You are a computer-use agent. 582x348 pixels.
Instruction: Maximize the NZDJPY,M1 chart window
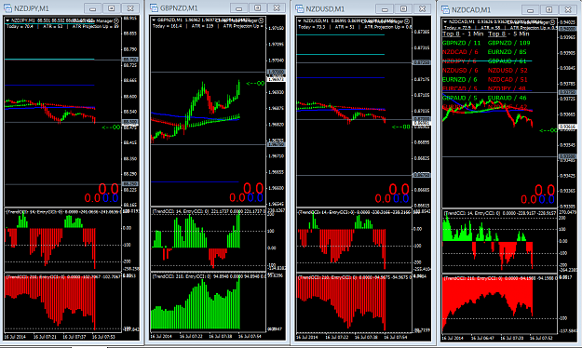(x=112, y=8)
